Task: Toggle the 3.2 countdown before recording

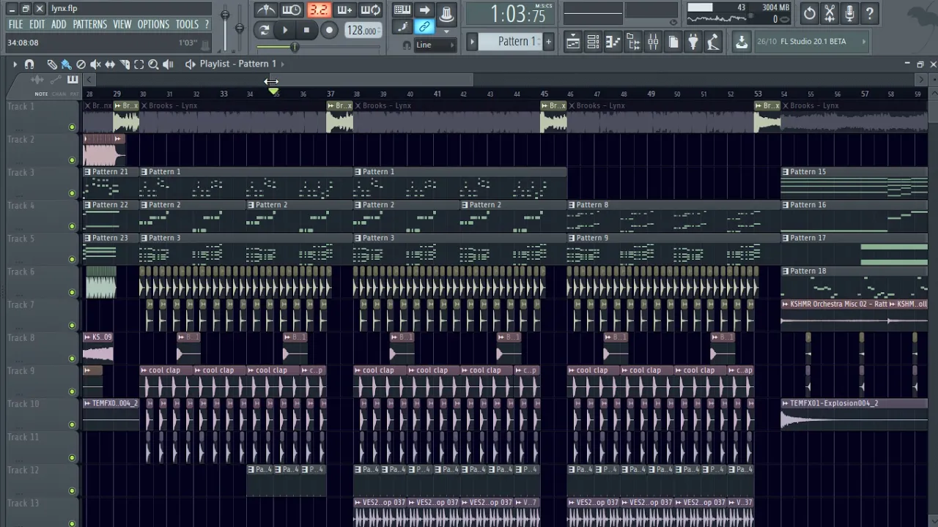Action: coord(318,10)
